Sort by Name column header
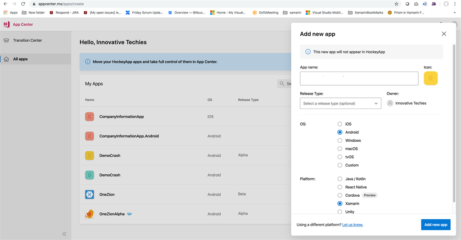 [90, 100]
